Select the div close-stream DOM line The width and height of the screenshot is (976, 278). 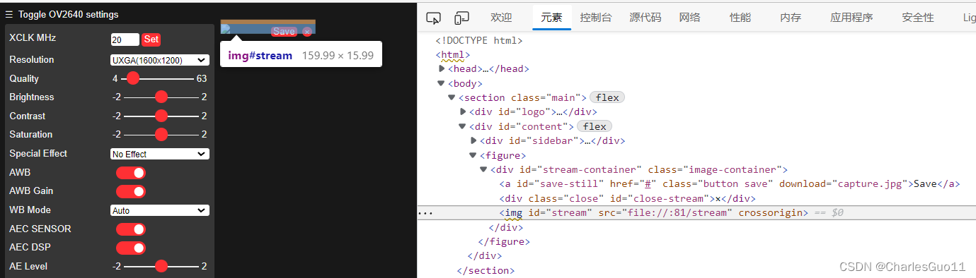(628, 198)
